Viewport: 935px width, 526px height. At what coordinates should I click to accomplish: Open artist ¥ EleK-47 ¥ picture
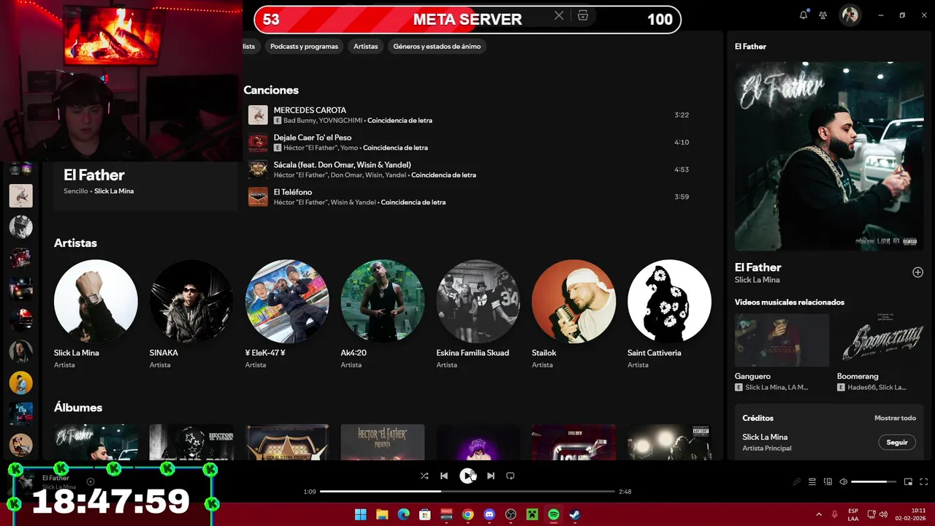[x=287, y=301]
